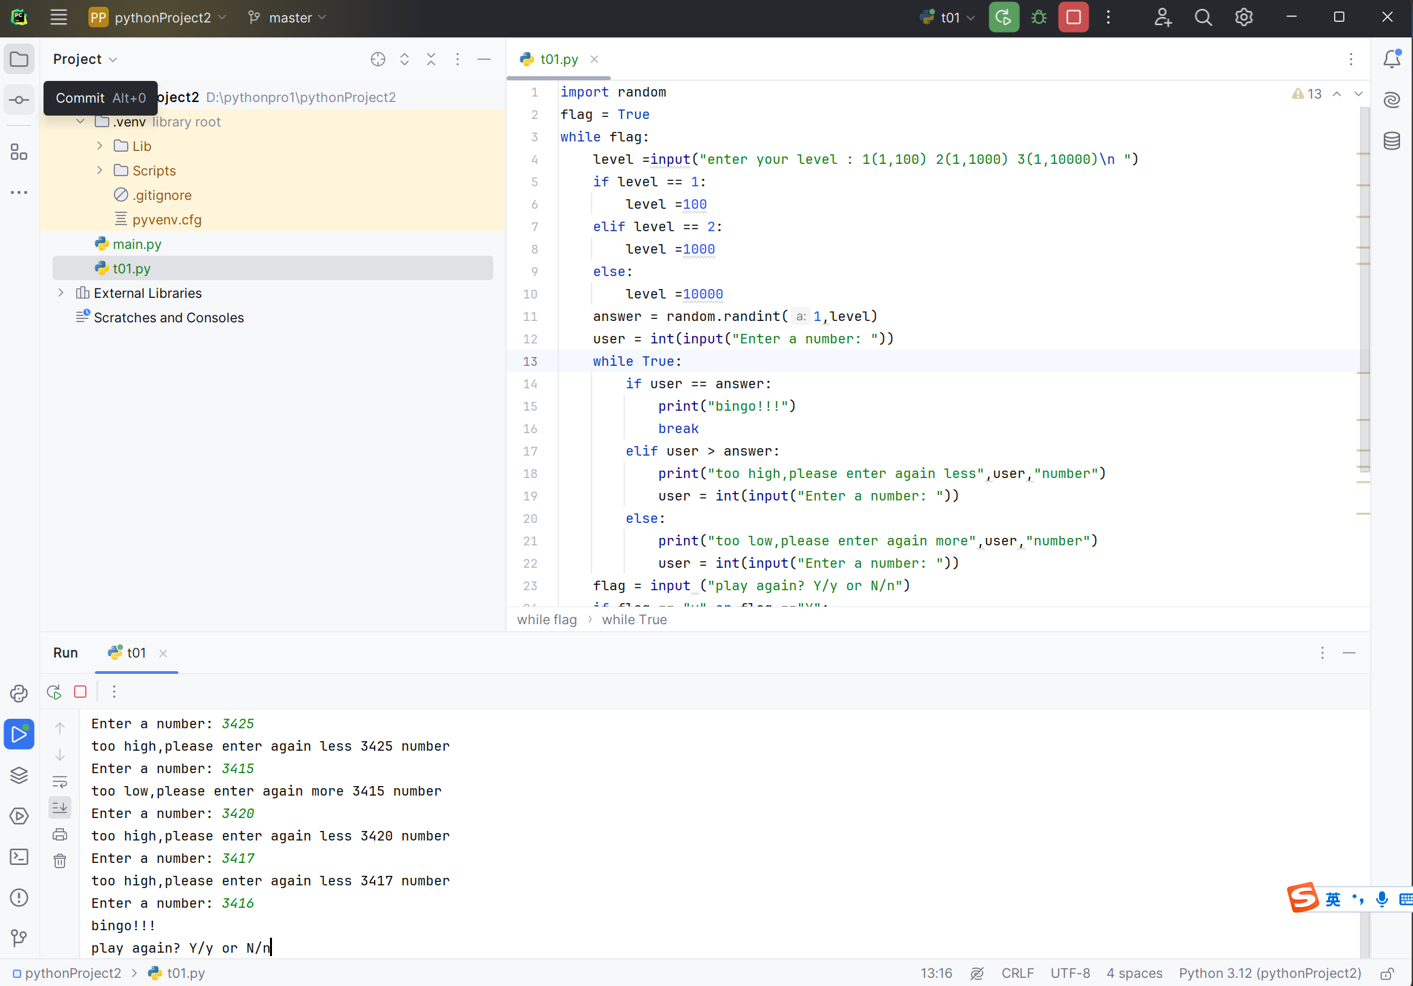Click Python 3.12 interpreter in status bar
Image resolution: width=1413 pixels, height=986 pixels.
[x=1270, y=974]
